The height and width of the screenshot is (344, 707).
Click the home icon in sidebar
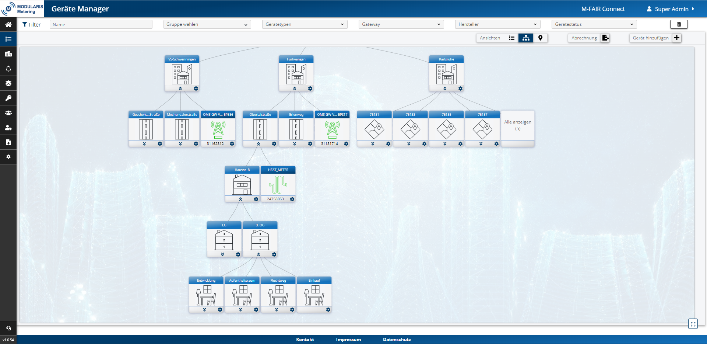pos(8,25)
